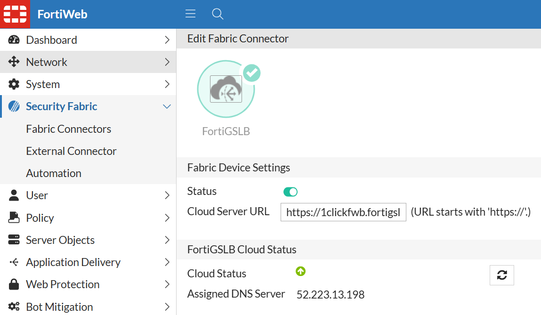
Task: Expand the Network menu chevron
Action: 167,62
